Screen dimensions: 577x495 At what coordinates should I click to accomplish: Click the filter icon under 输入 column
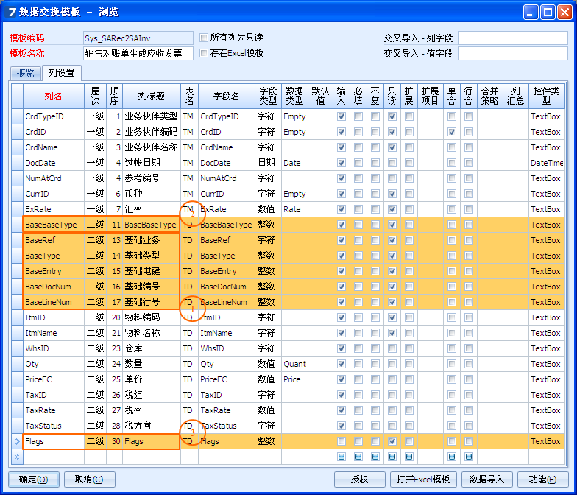click(x=341, y=457)
